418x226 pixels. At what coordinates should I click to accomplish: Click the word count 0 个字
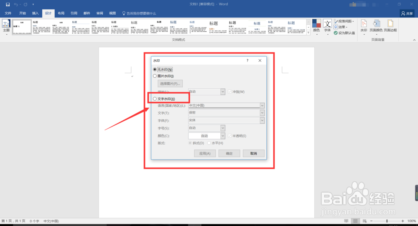(x=34, y=221)
